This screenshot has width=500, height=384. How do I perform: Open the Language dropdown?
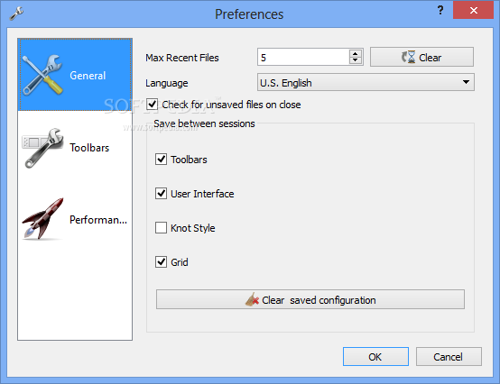(x=366, y=82)
